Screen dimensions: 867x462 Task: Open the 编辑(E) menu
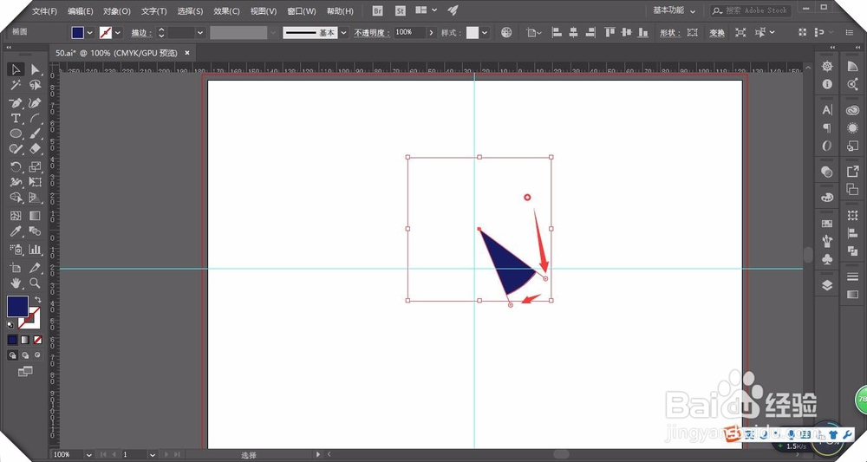pos(80,11)
